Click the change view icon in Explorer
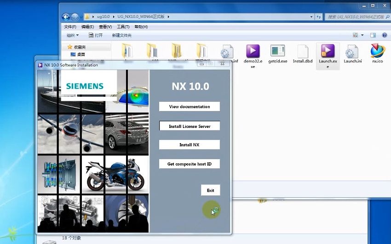391x244 pixels. click(x=355, y=35)
